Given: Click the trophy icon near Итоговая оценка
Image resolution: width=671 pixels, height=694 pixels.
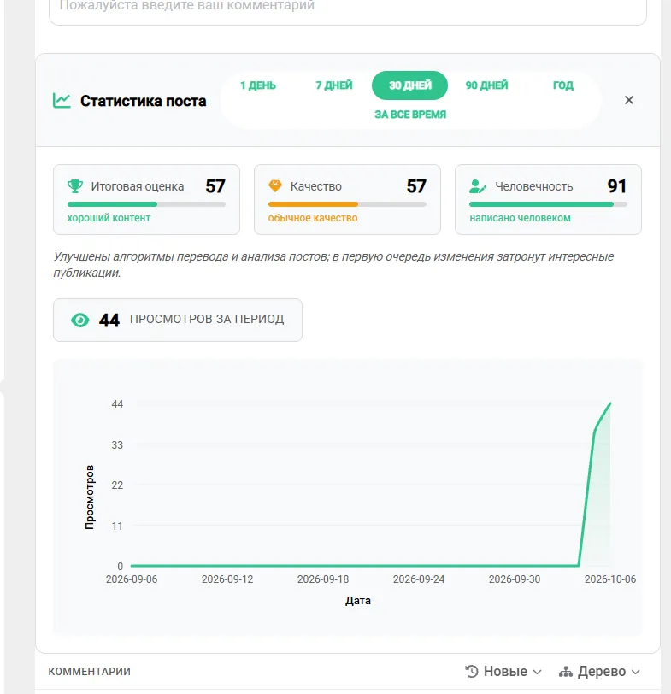Looking at the screenshot, I should coord(75,186).
